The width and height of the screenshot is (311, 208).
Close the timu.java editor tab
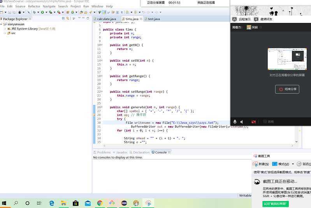(x=141, y=19)
